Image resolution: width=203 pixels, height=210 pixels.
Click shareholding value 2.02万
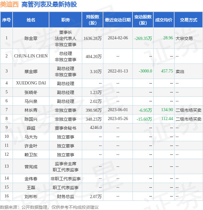point(96,101)
